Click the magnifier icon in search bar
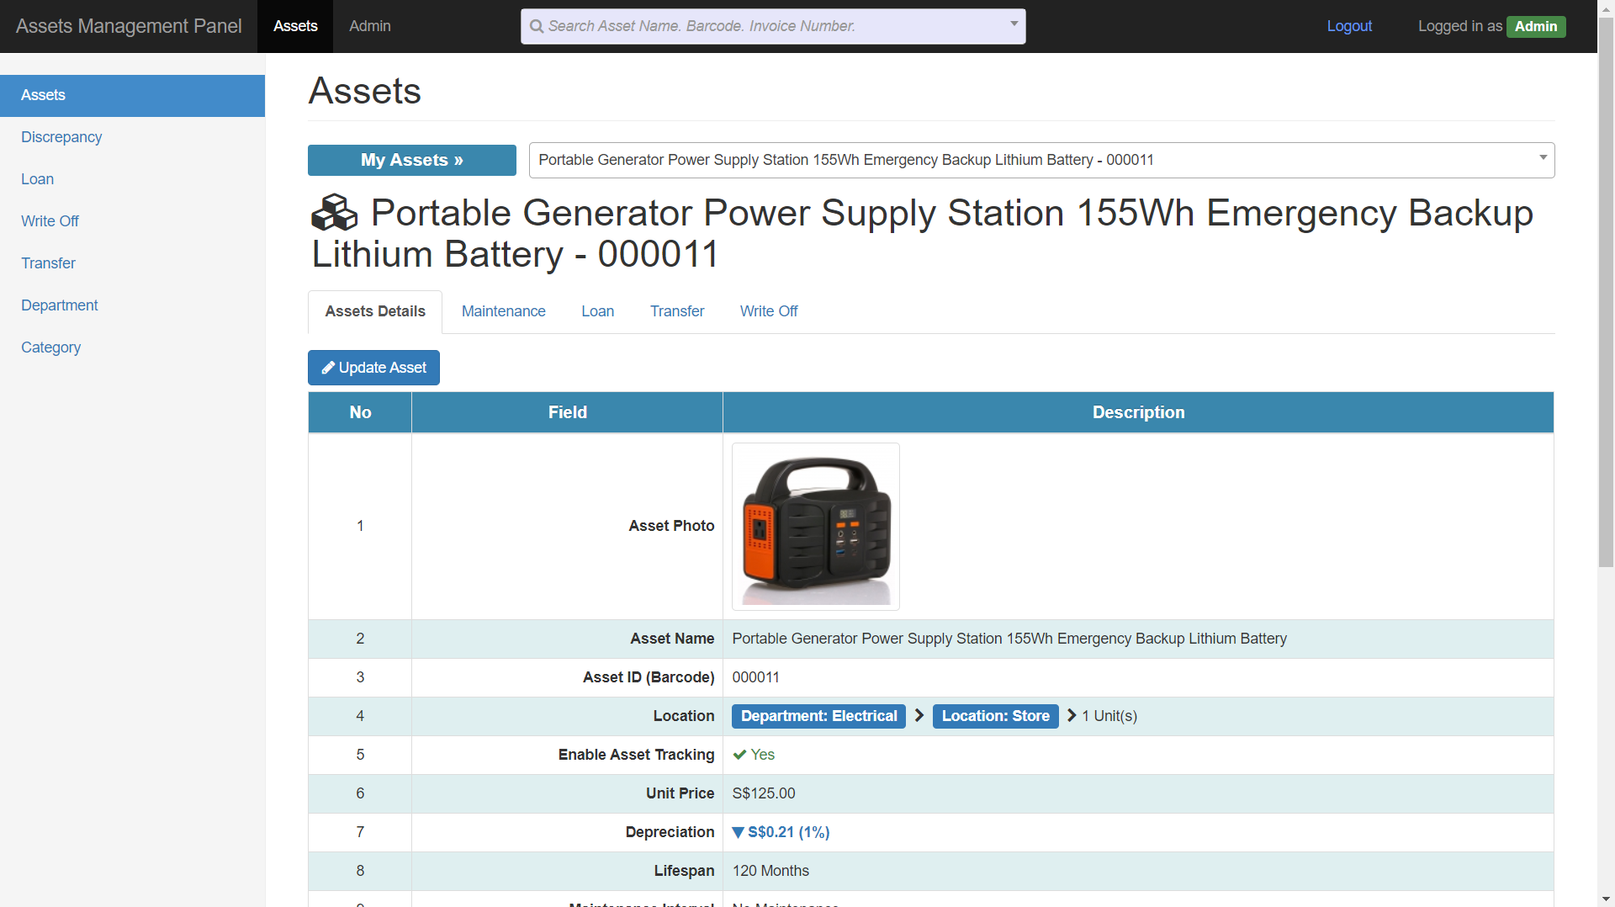This screenshot has height=907, width=1615. coord(536,26)
